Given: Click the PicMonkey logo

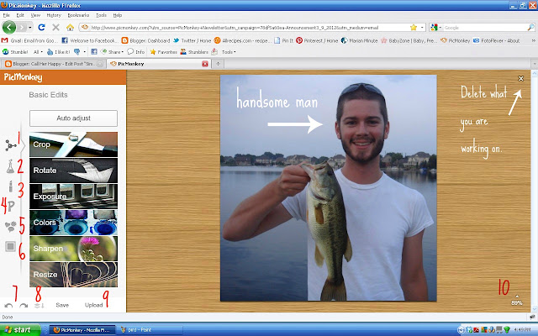Looking at the screenshot, I should click(x=23, y=77).
